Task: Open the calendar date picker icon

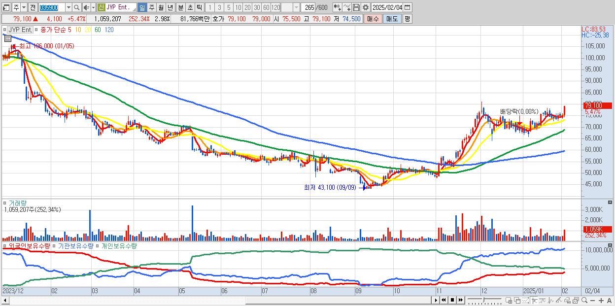Action: (x=407, y=7)
